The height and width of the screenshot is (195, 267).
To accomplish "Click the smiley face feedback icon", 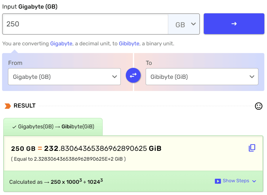I will (x=258, y=106).
